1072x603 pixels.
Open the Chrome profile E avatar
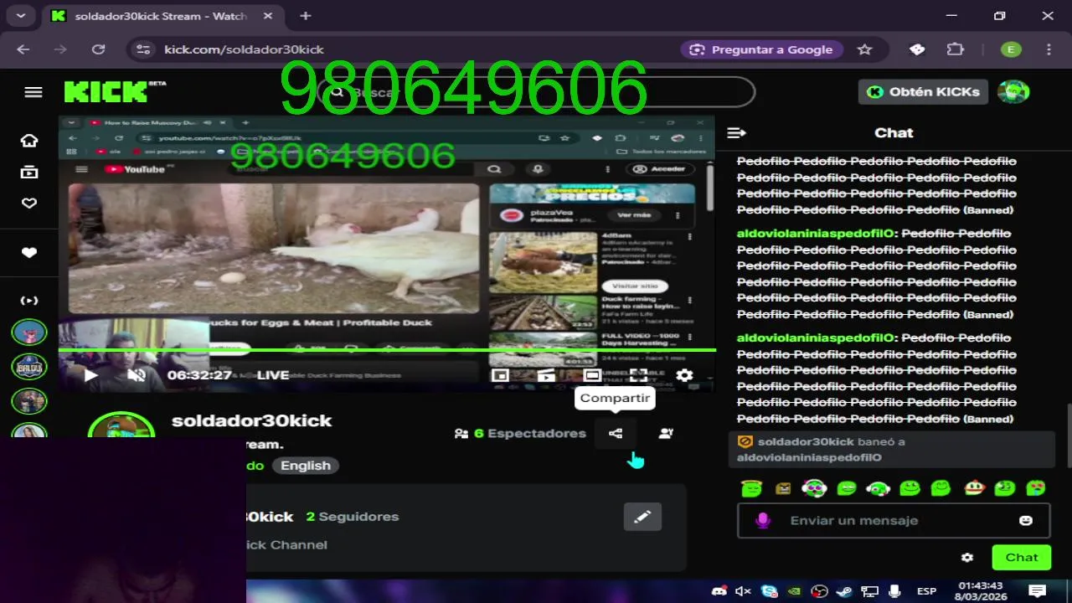[1011, 49]
